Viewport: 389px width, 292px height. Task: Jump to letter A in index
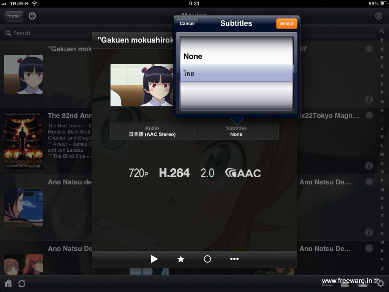[382, 49]
